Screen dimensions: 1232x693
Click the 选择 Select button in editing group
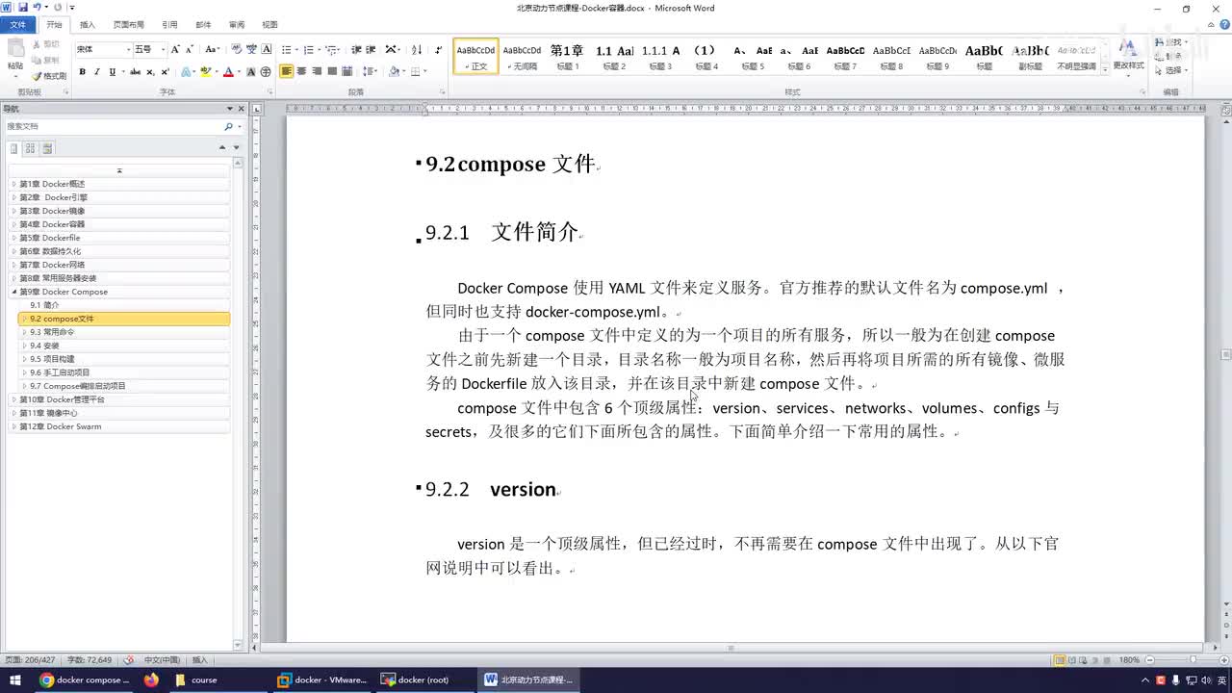click(x=1172, y=70)
